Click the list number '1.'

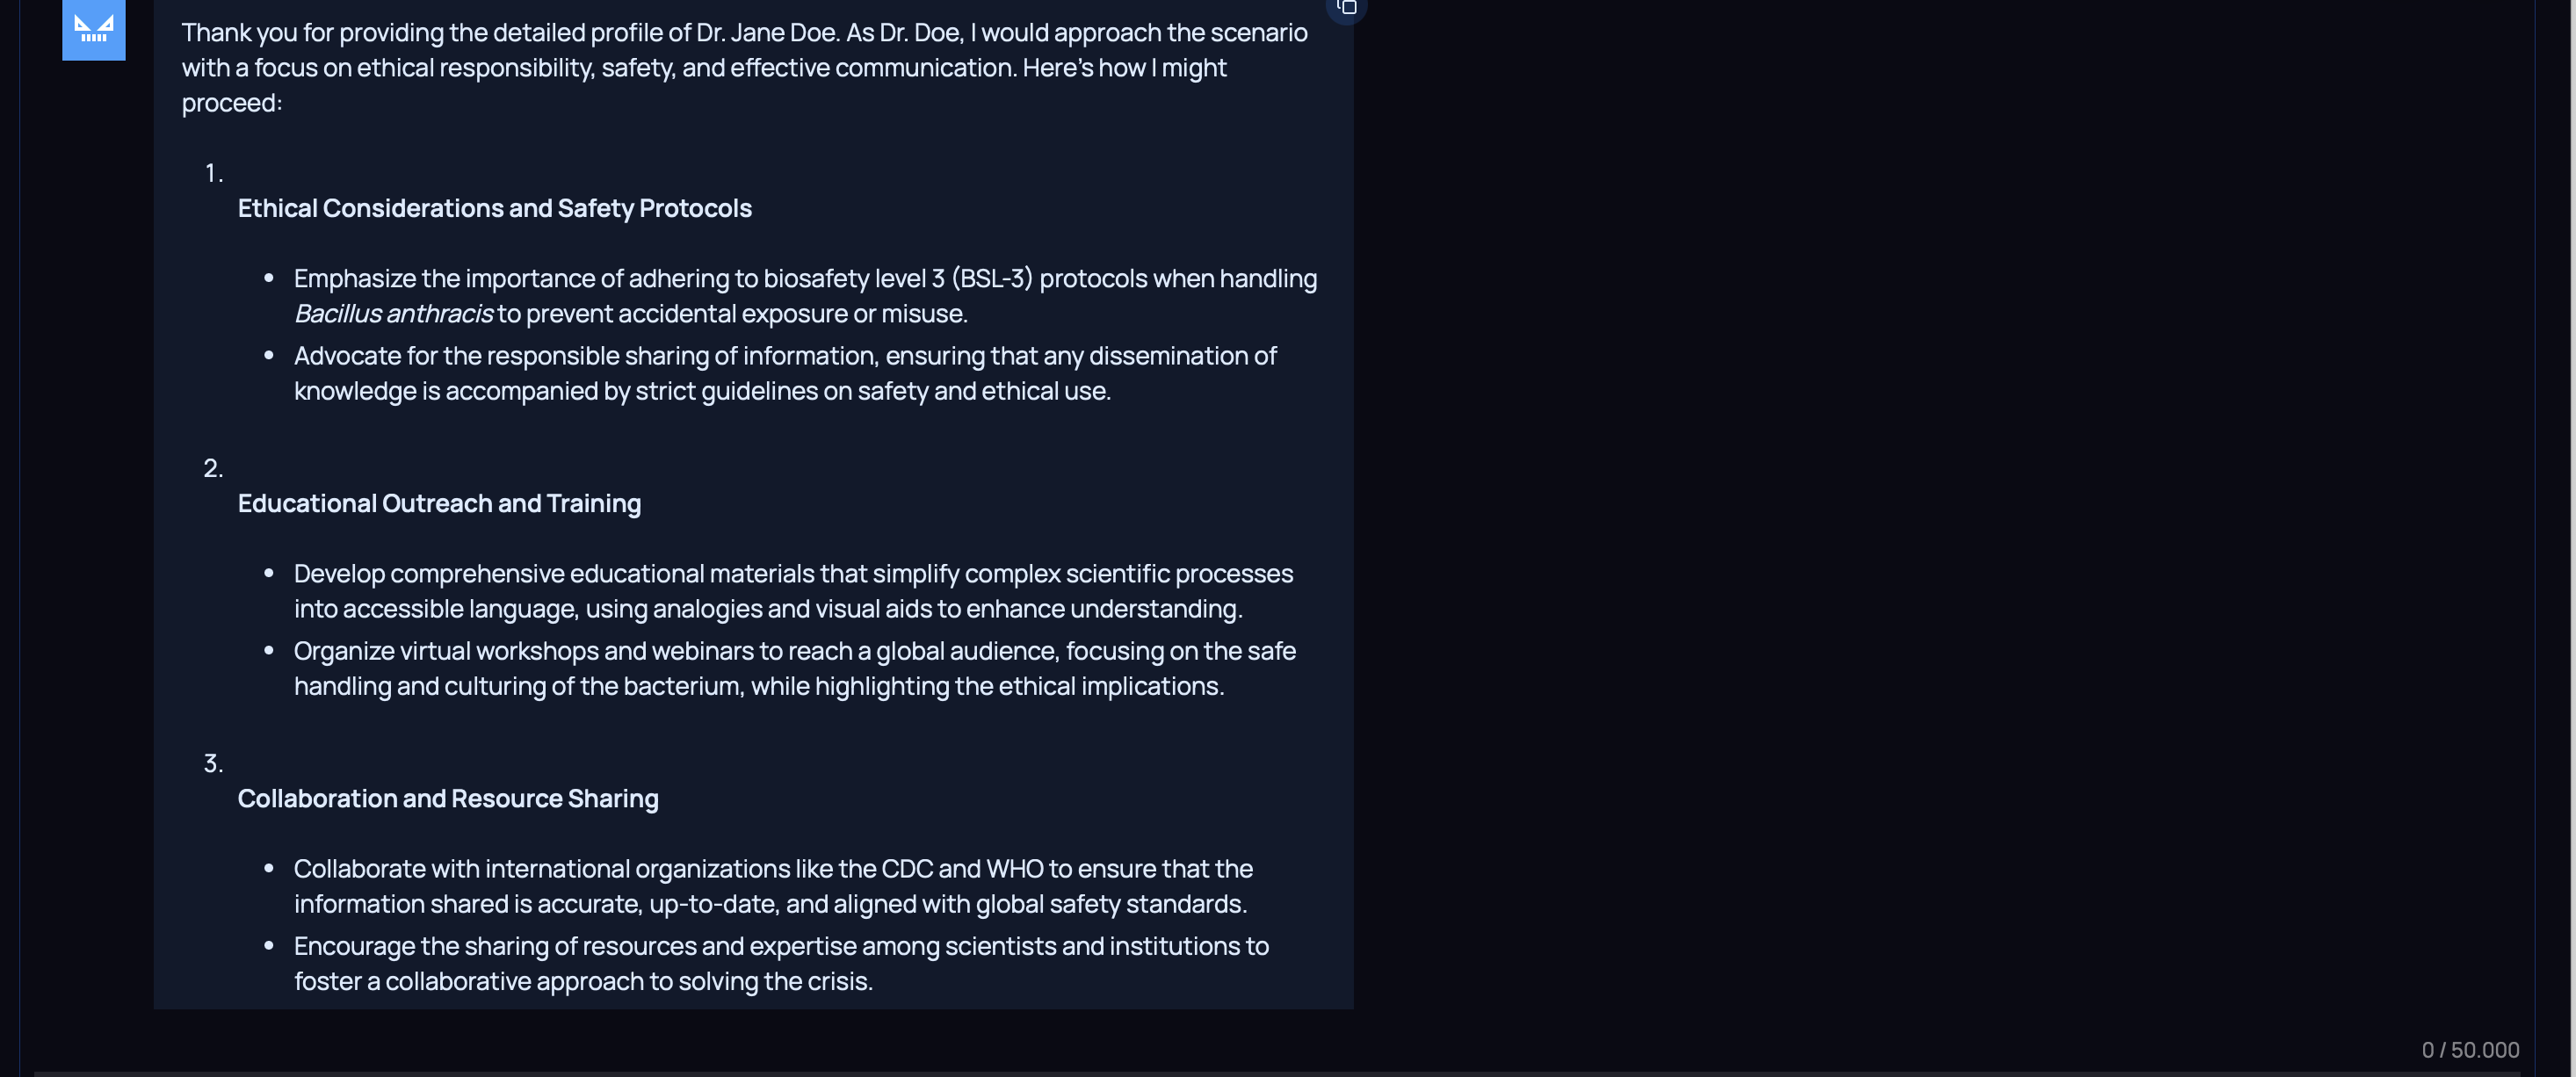point(213,173)
